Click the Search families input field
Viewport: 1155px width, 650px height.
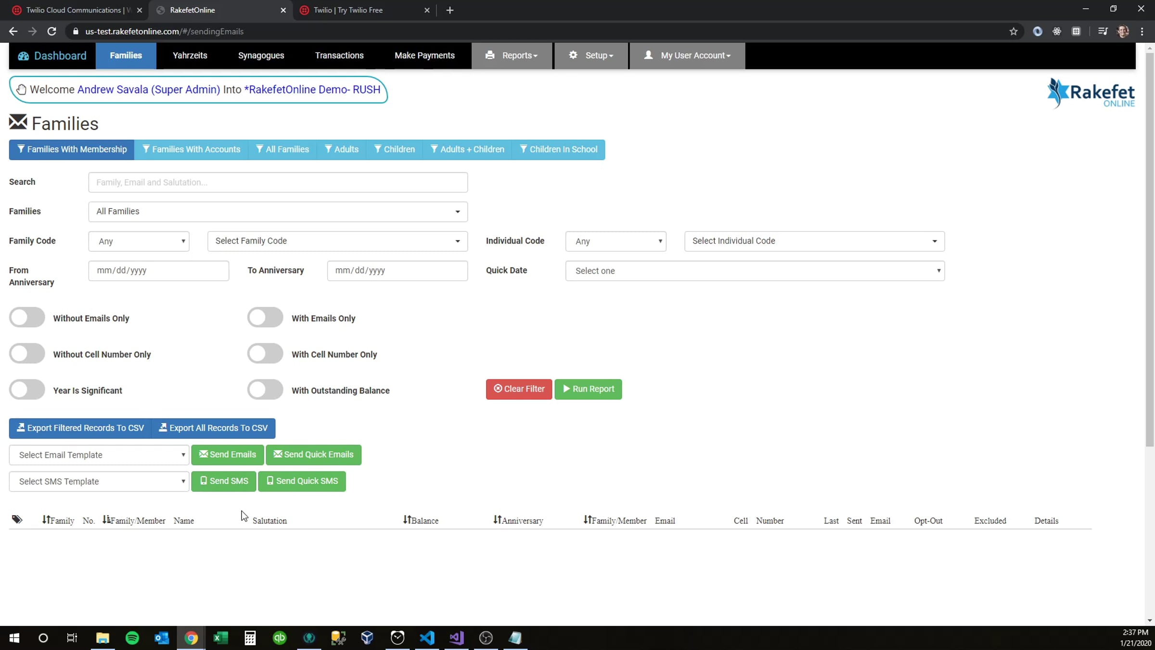click(x=278, y=182)
